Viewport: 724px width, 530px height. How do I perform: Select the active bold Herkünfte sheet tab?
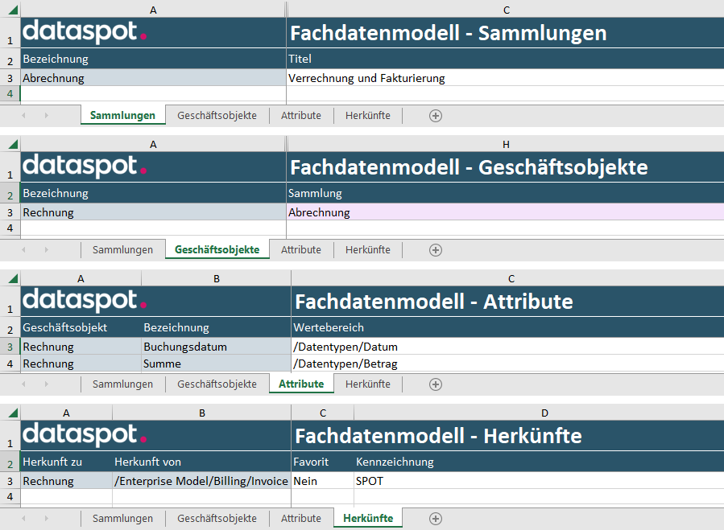[x=367, y=519]
